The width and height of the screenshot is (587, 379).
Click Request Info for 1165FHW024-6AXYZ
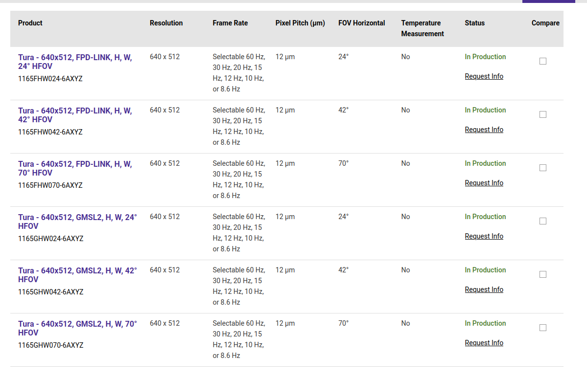(x=484, y=76)
